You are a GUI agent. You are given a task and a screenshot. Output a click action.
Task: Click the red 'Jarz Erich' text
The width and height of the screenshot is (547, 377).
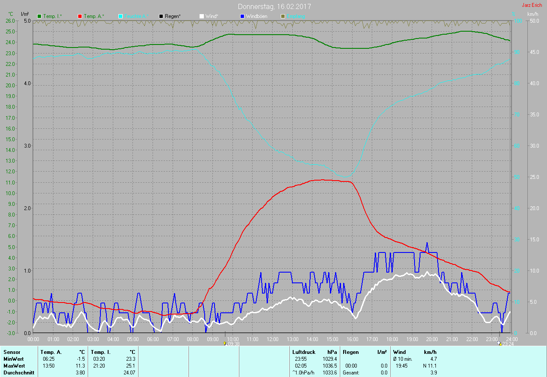point(532,5)
